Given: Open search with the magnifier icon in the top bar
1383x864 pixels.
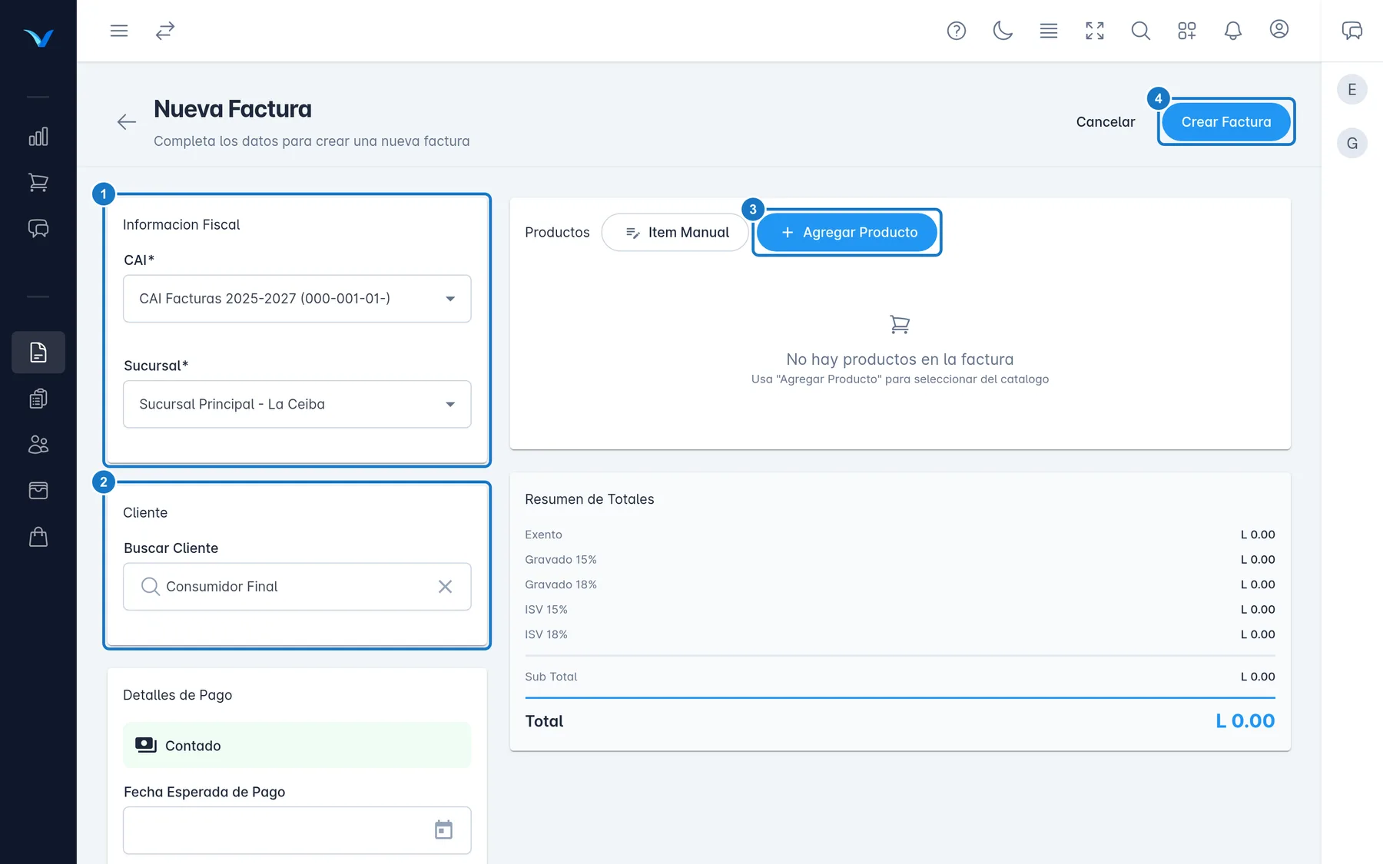Looking at the screenshot, I should (x=1141, y=31).
